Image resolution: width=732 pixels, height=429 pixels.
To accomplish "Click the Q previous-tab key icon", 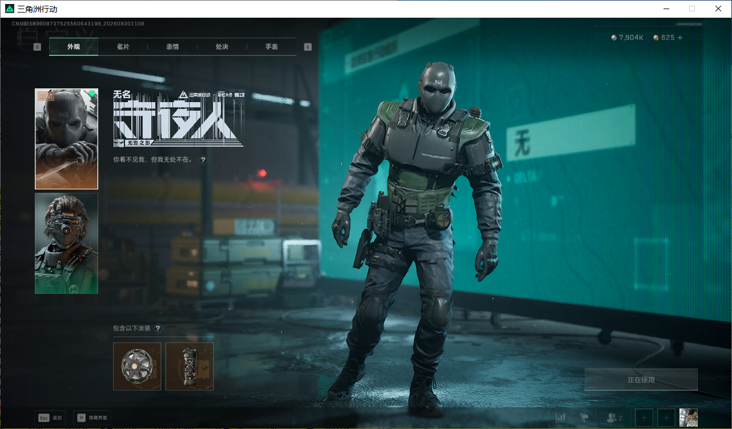I will pos(37,47).
